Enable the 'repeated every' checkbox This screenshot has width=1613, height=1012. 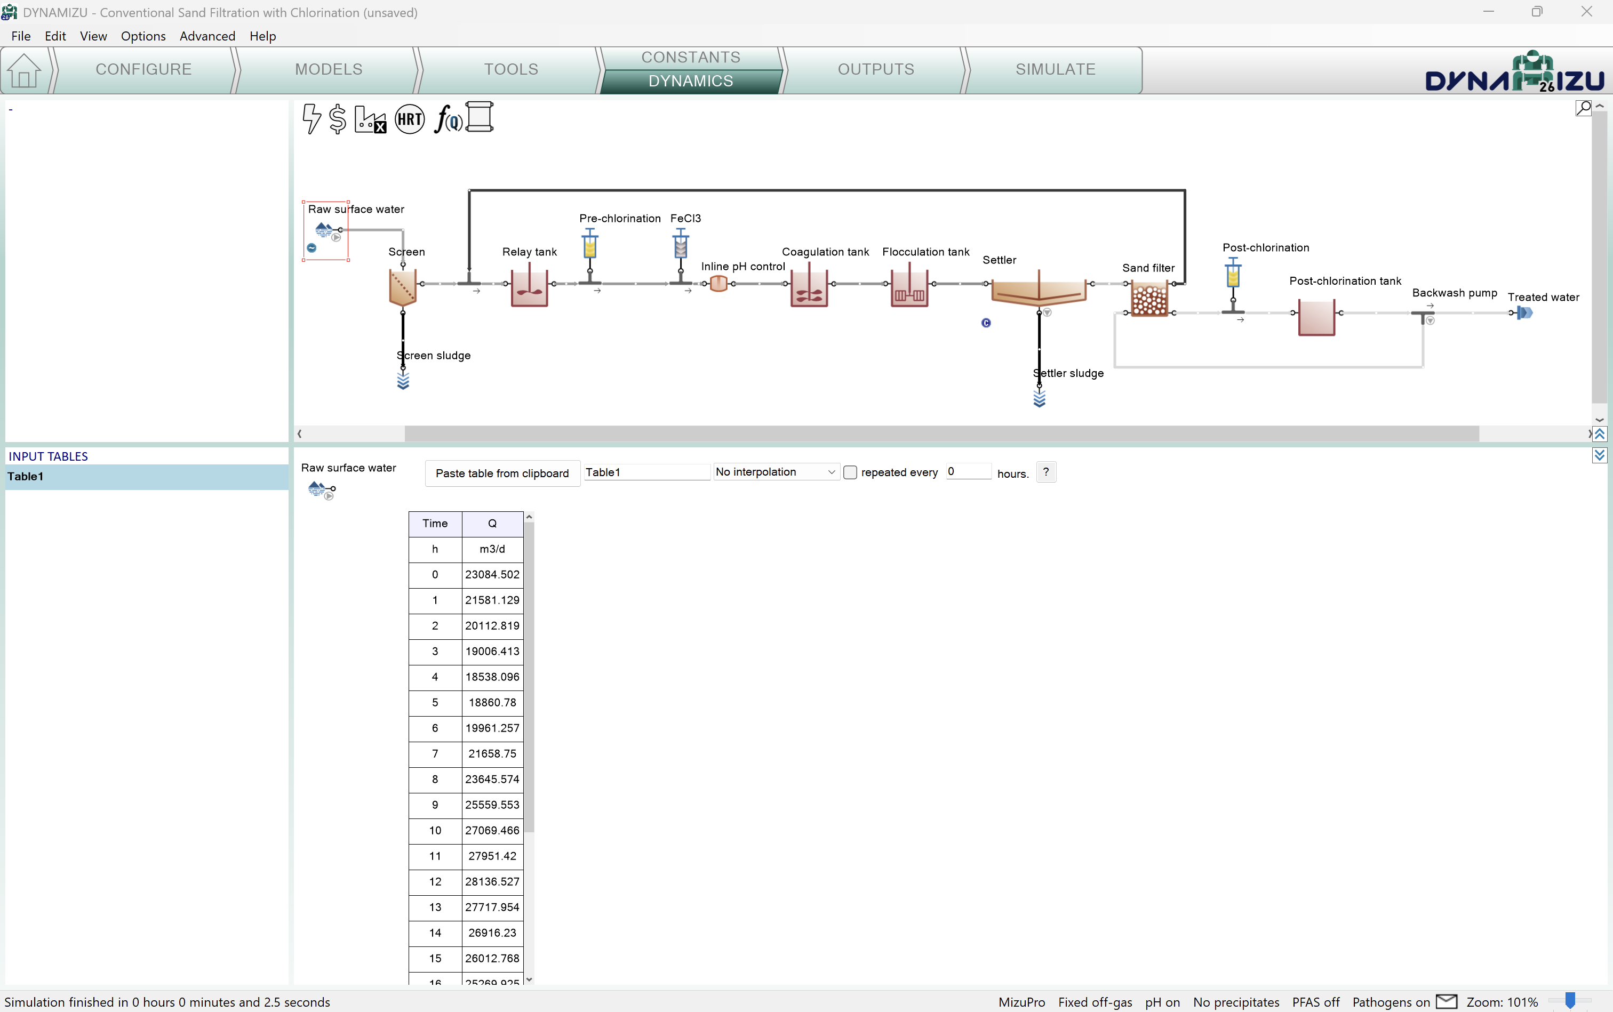point(850,472)
